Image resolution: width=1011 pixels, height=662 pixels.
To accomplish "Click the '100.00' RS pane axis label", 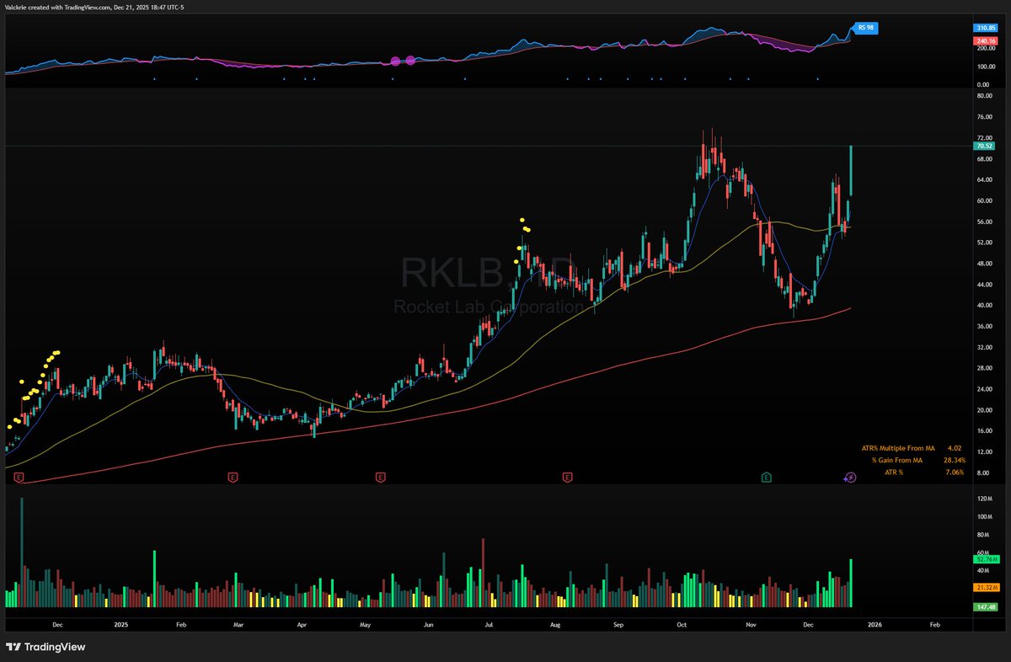I will pyautogui.click(x=985, y=67).
